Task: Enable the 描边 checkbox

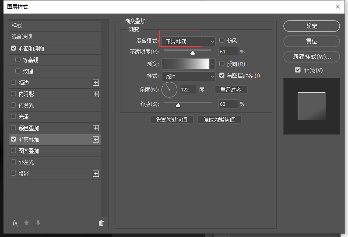Action: click(14, 83)
